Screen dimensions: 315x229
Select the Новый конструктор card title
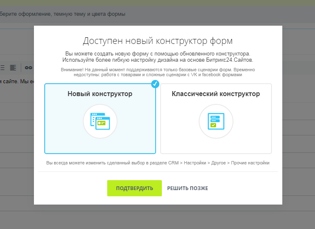pos(100,94)
